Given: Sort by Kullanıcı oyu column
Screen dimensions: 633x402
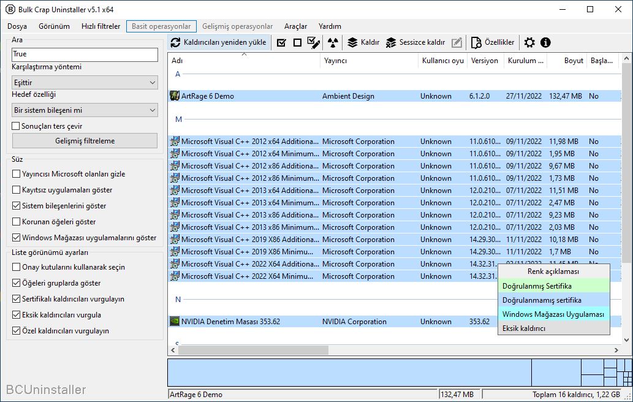Looking at the screenshot, I should tap(443, 61).
